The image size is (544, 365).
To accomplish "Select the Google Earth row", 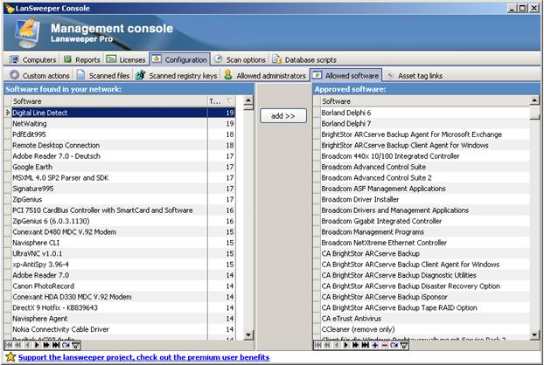I will click(x=122, y=167).
